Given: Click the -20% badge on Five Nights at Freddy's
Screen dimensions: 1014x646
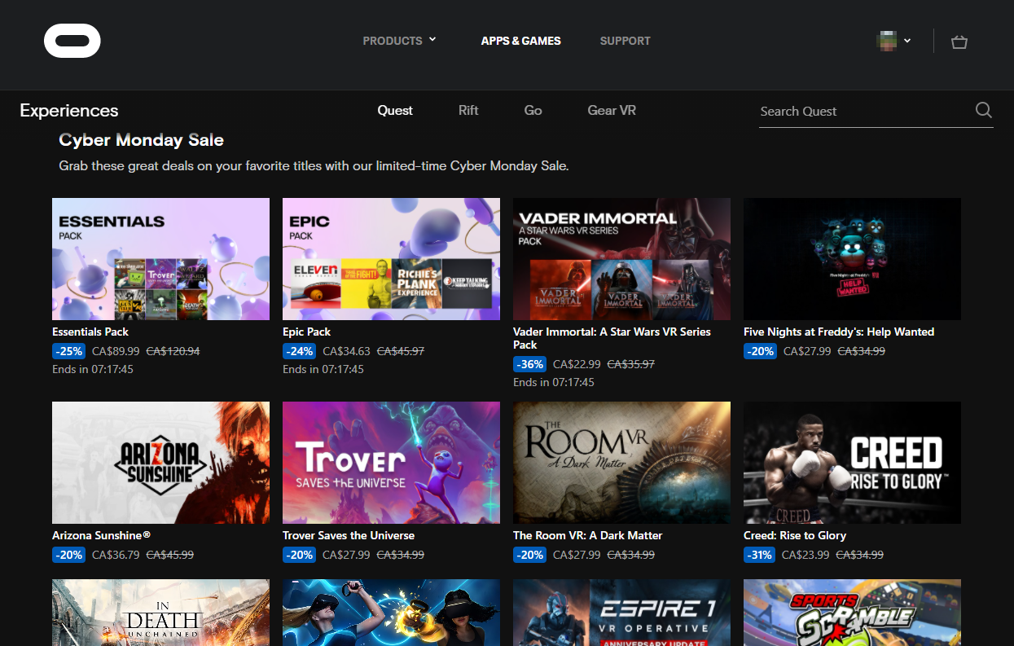Looking at the screenshot, I should (761, 351).
